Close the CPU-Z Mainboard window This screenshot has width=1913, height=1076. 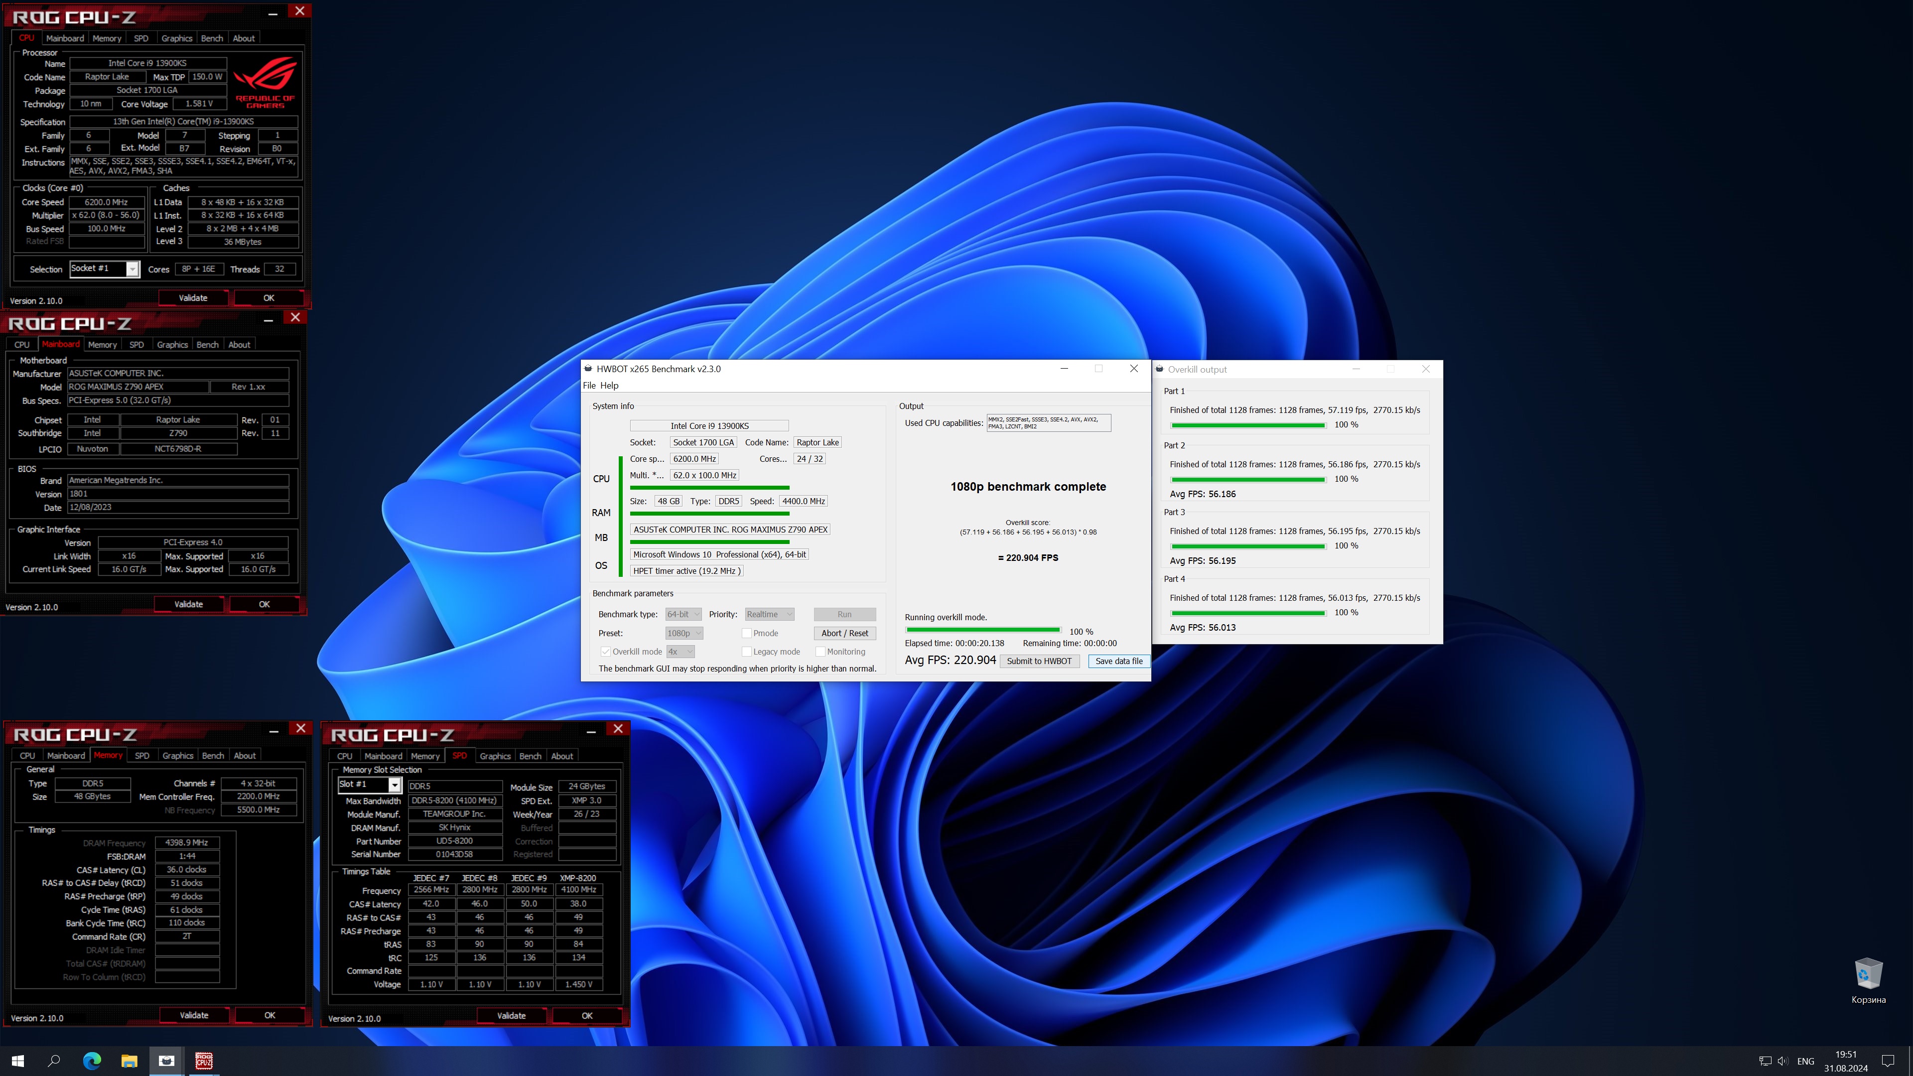coord(295,317)
